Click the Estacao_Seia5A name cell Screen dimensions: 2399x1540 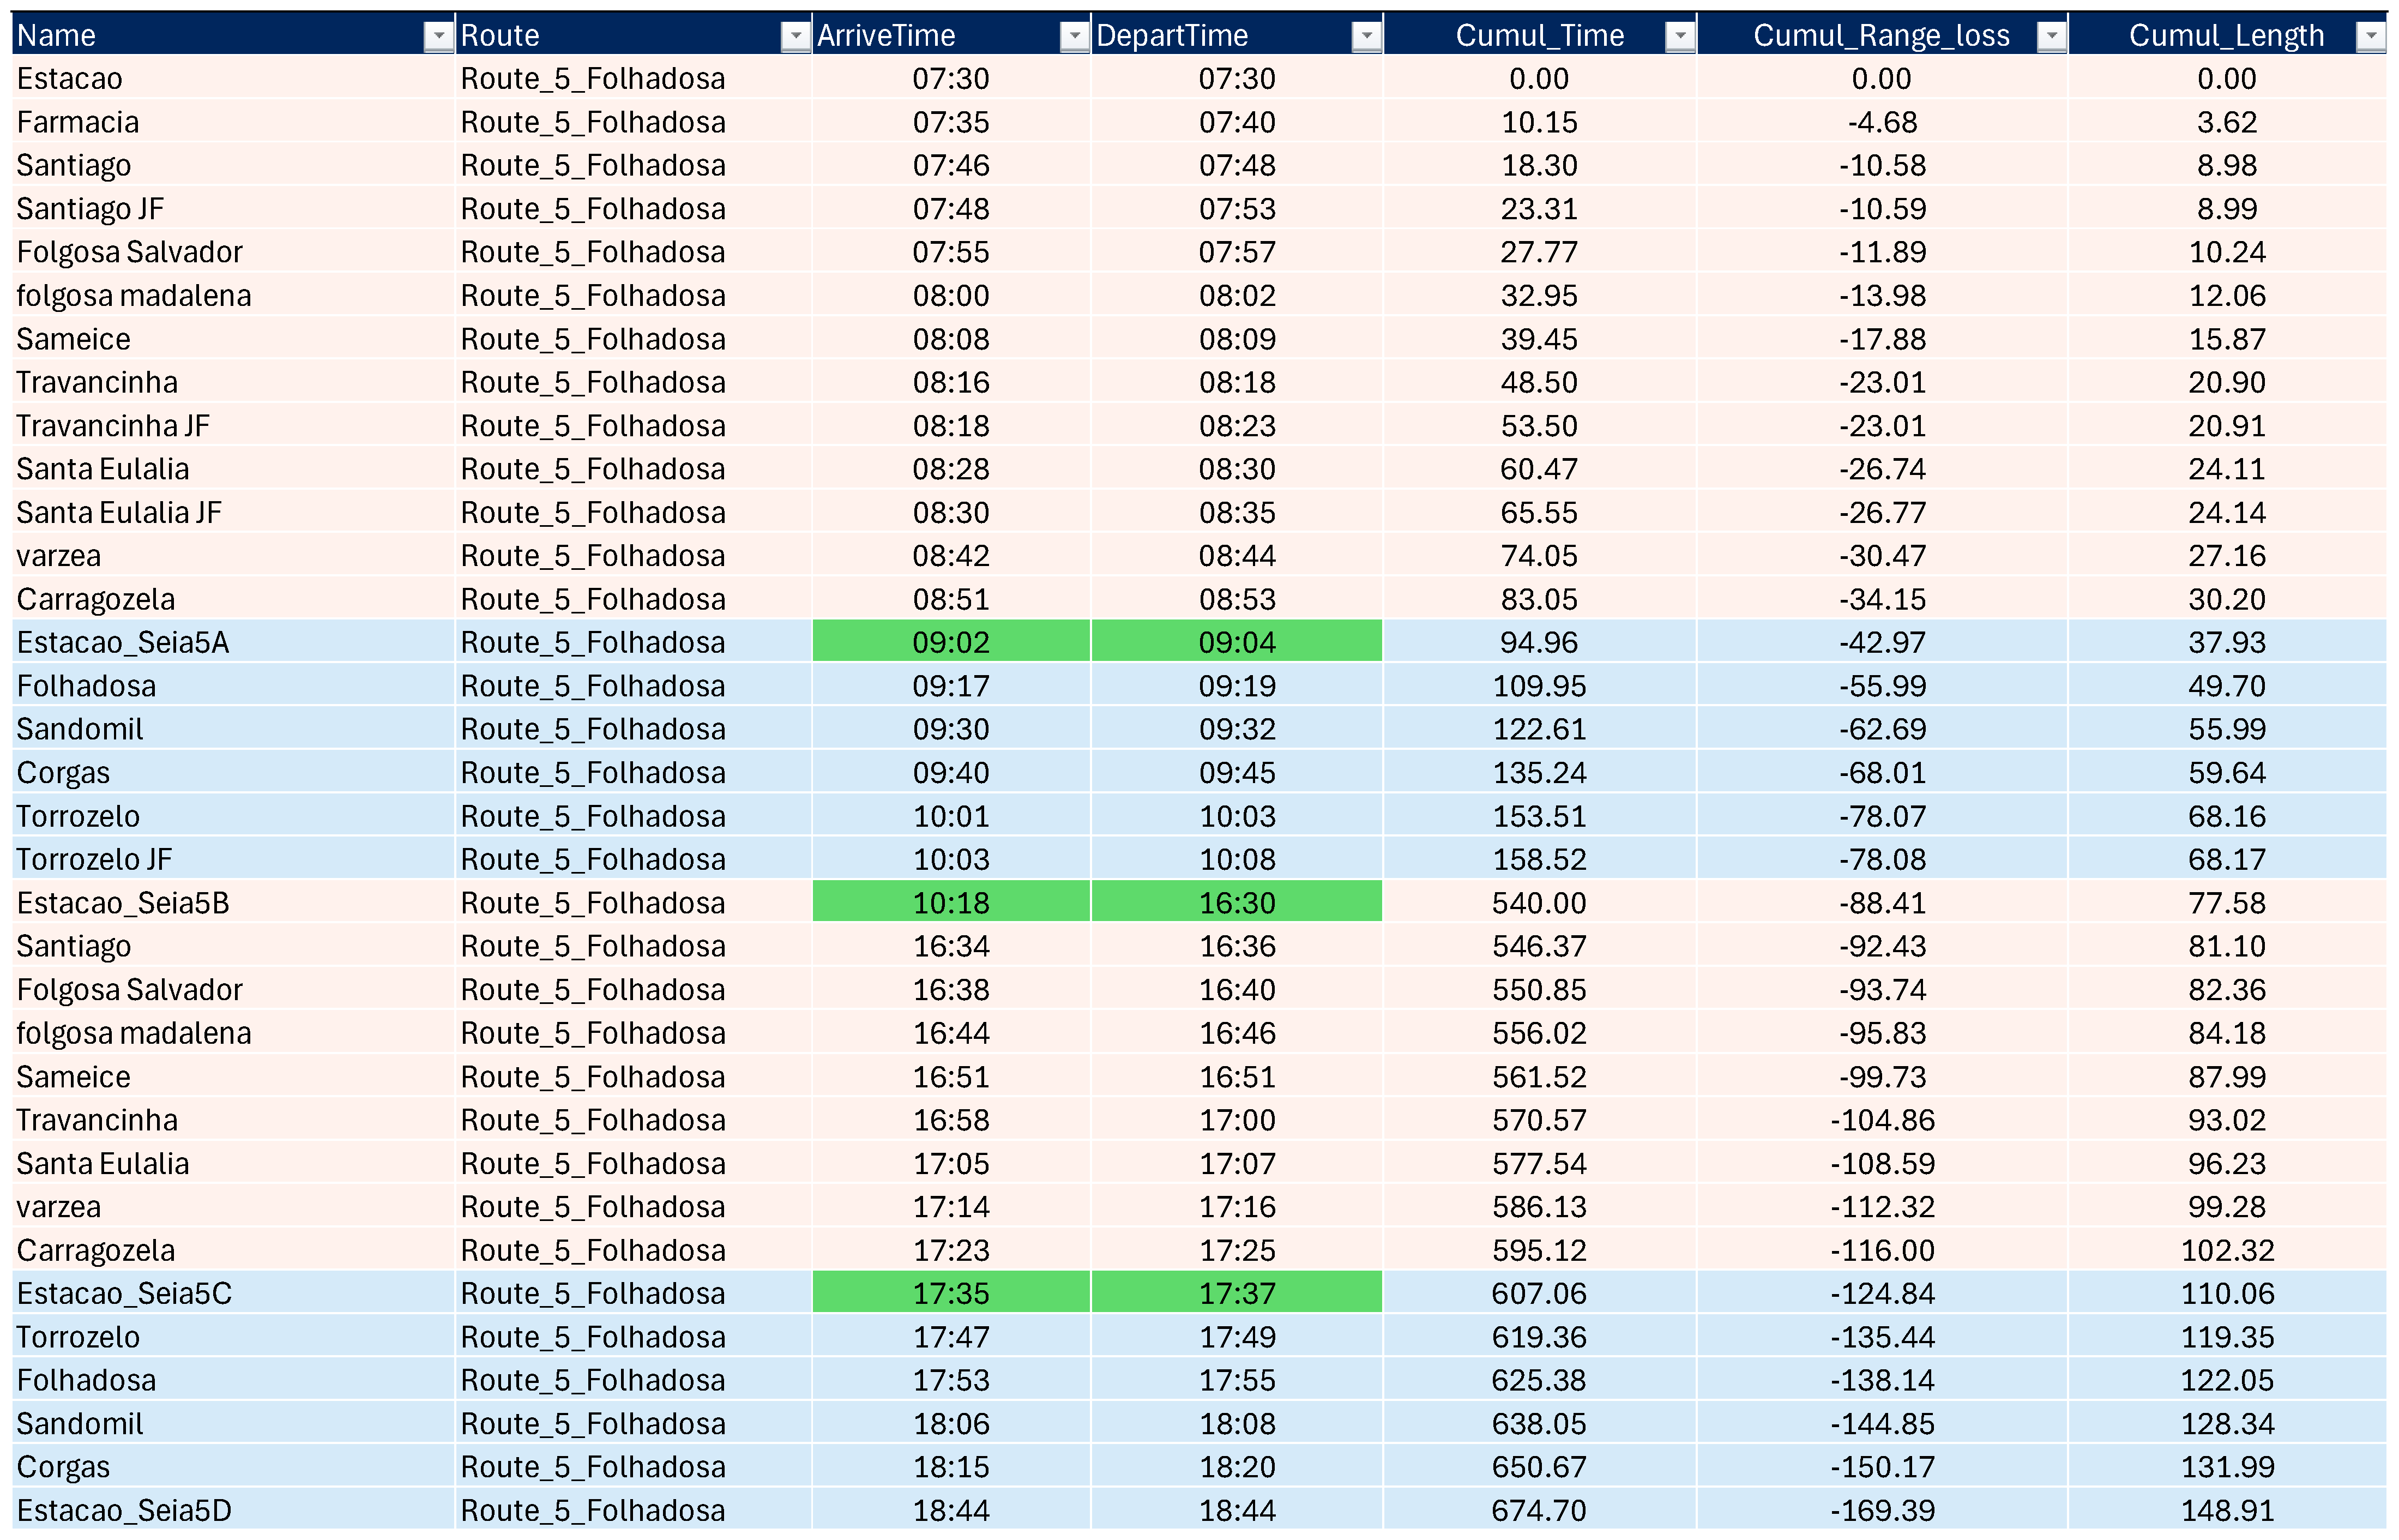pyautogui.click(x=123, y=642)
